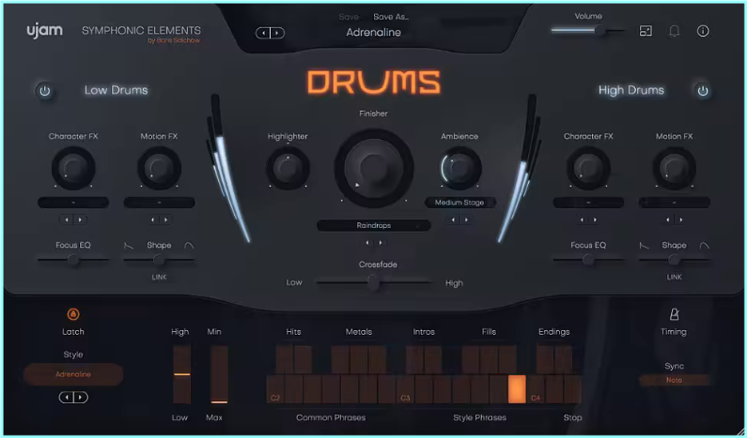Click the High Drums Motion FX knob

click(674, 168)
